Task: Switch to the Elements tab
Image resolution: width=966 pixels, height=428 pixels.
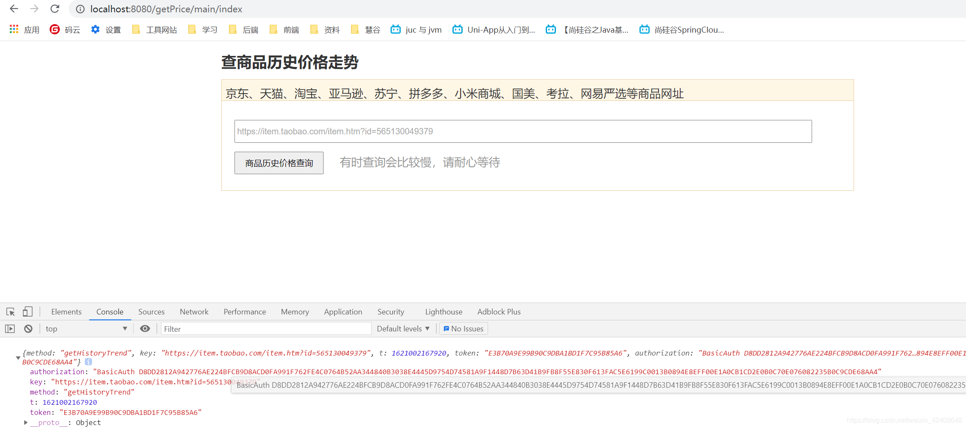Action: tap(66, 312)
